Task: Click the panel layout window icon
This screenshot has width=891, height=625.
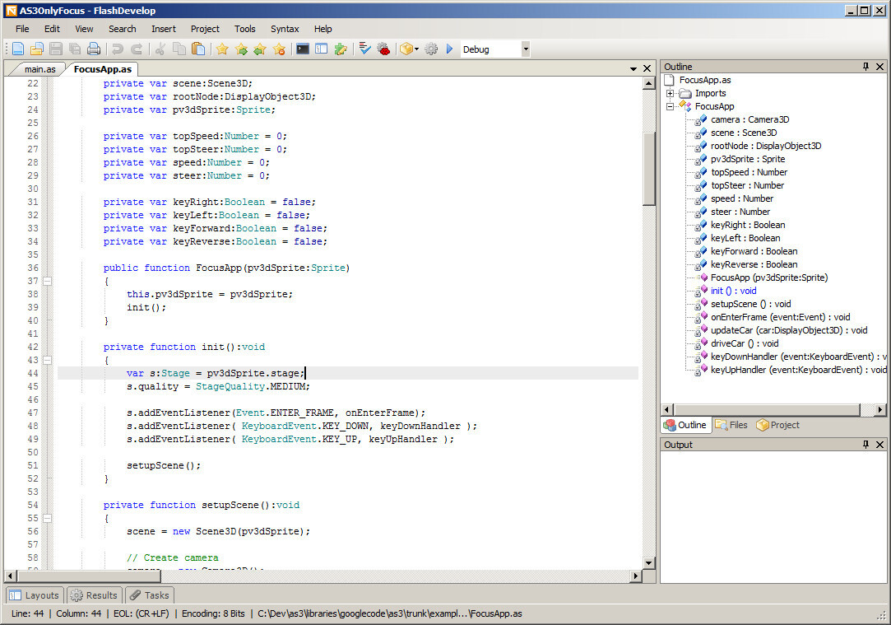Action: tap(322, 49)
